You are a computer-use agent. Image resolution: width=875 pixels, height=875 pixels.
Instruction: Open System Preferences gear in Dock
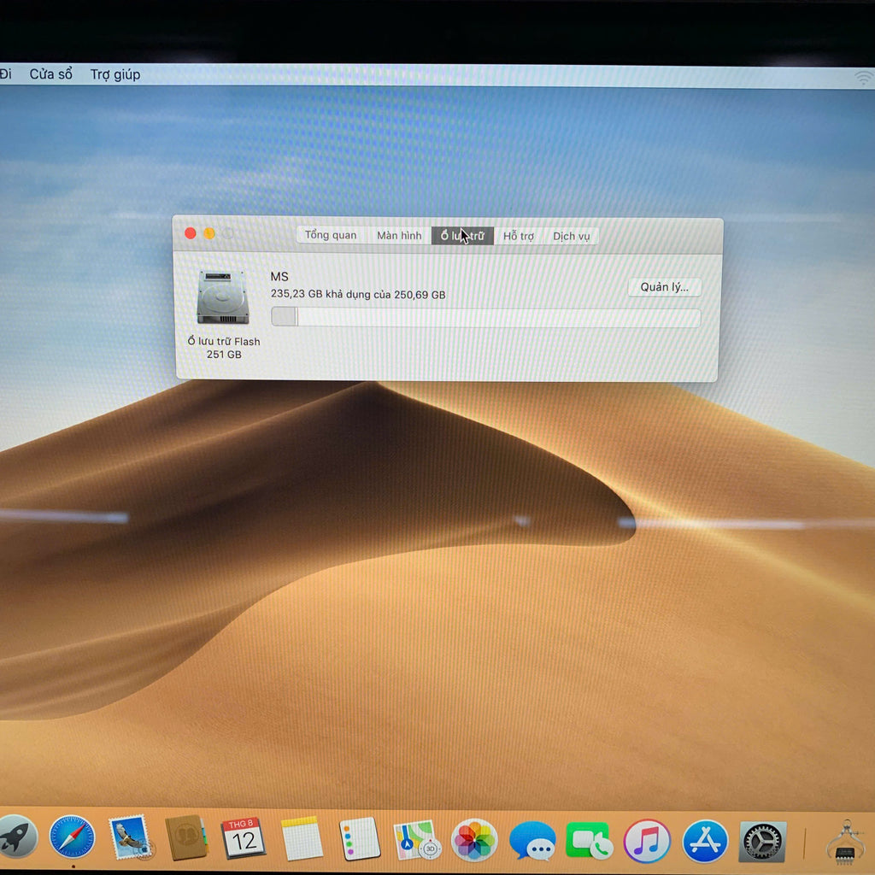762,842
